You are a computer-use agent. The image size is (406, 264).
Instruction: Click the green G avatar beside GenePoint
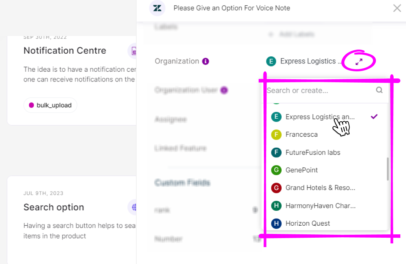tap(276, 170)
